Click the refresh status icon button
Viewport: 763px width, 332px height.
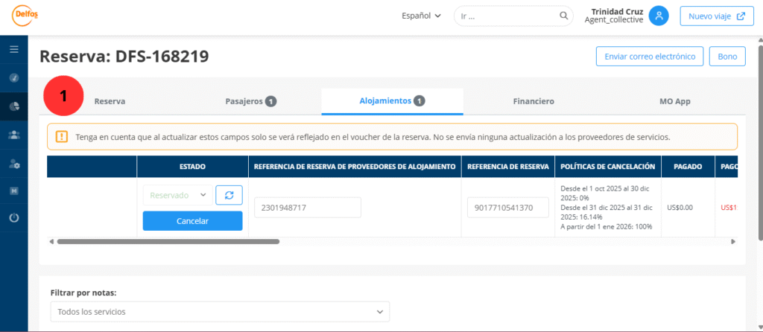229,195
